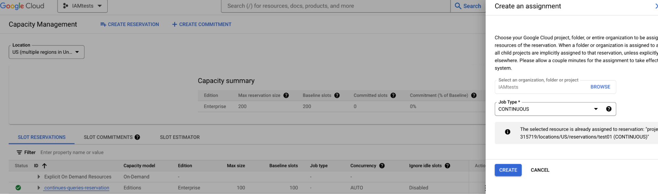Screen dimensions: 658x194
Task: Click help icon next to Max reservation size
Action: pos(286,96)
